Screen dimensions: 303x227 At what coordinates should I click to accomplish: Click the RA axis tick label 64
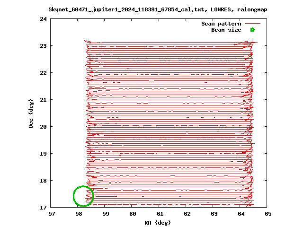coord(241,214)
